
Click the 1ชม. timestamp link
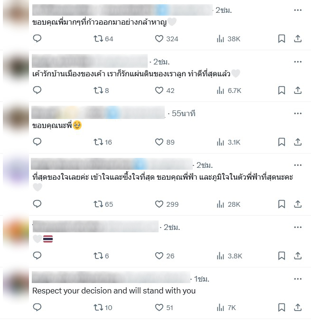click(201, 279)
